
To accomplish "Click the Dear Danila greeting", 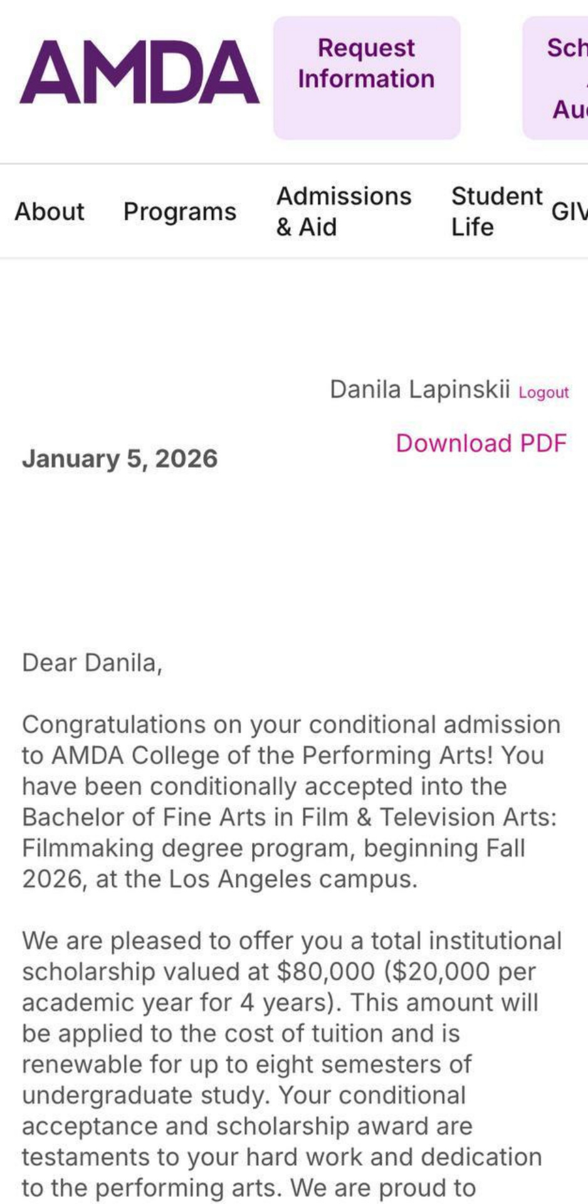I will click(x=92, y=663).
